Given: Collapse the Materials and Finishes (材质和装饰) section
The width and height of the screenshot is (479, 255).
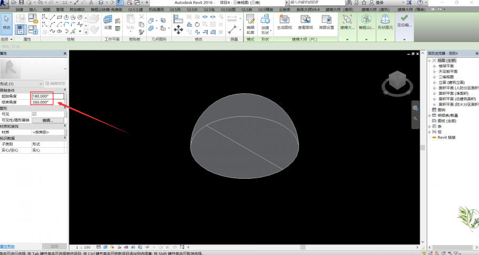Looking at the screenshot, I should 65,126.
